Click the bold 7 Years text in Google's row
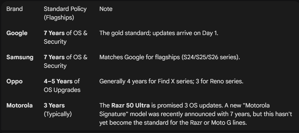Screen dimensions: 299x133 (54, 33)
